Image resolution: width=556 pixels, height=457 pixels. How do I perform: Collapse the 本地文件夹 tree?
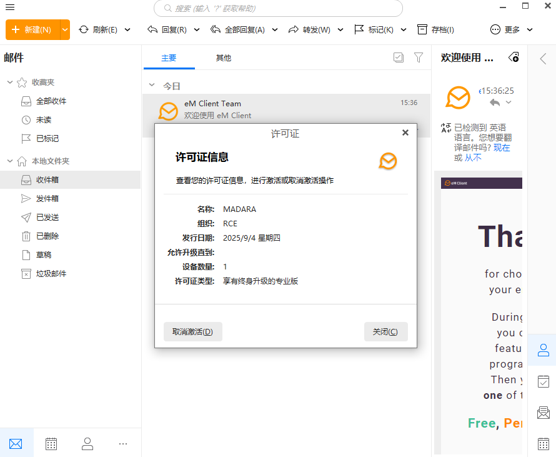pos(10,161)
